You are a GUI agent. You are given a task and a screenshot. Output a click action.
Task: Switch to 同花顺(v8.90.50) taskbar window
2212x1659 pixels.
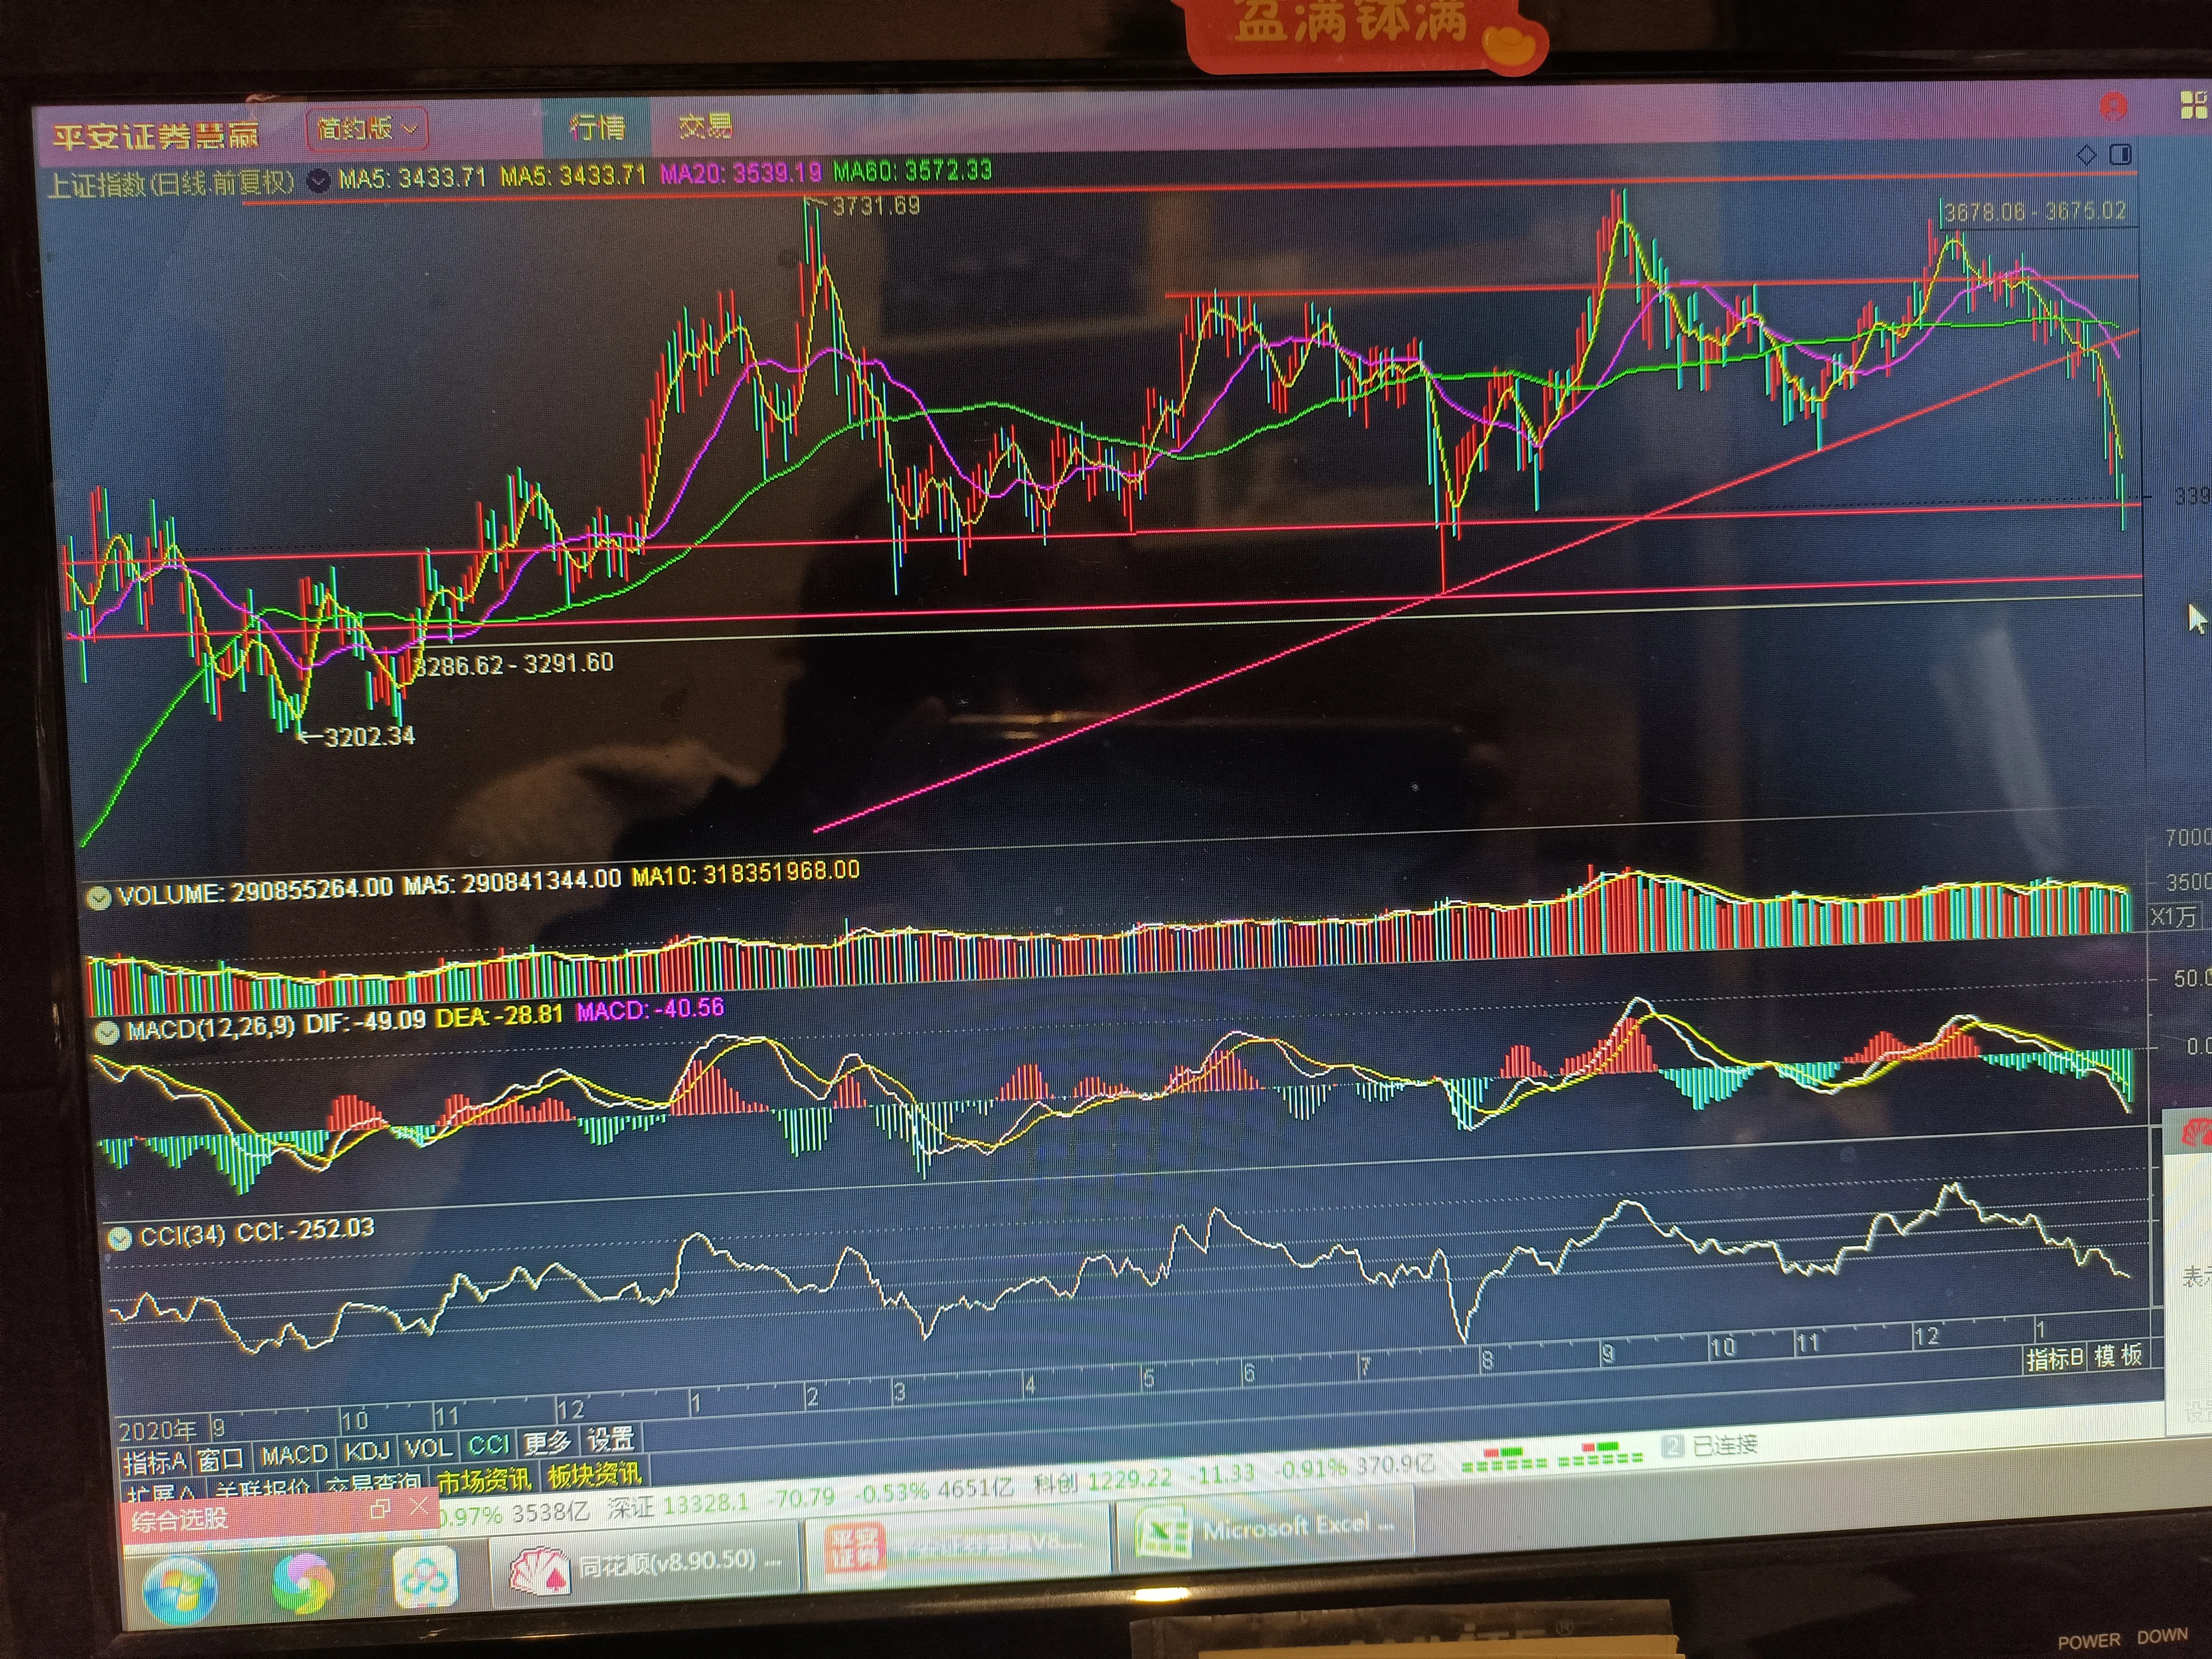tap(645, 1565)
